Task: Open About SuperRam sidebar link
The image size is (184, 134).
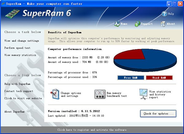Action: click(14, 112)
